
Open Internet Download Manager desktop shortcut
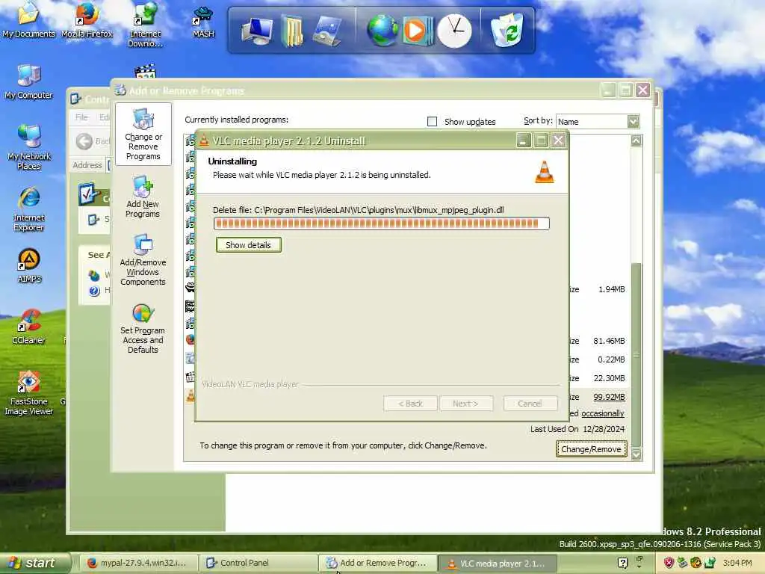click(x=146, y=25)
